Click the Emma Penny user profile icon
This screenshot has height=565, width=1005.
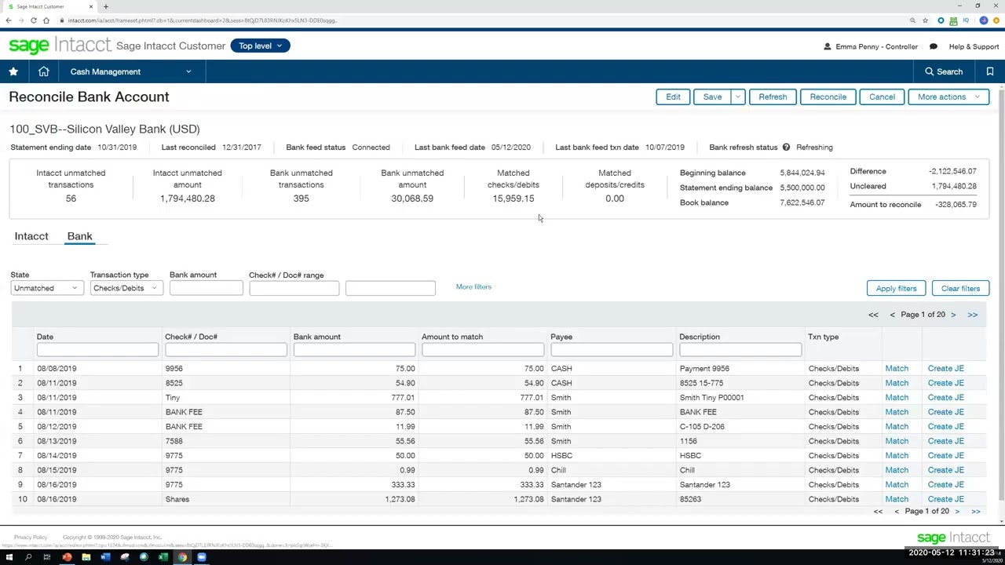[828, 46]
